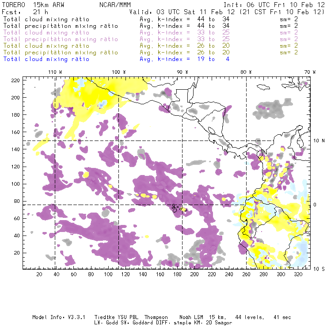Click the '60' value on the vertical axis
This screenshot has width=327, height=327.
pos(17,218)
